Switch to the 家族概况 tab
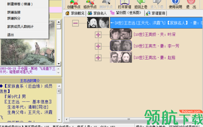This screenshot has height=127, width=203. pyautogui.click(x=75, y=13)
